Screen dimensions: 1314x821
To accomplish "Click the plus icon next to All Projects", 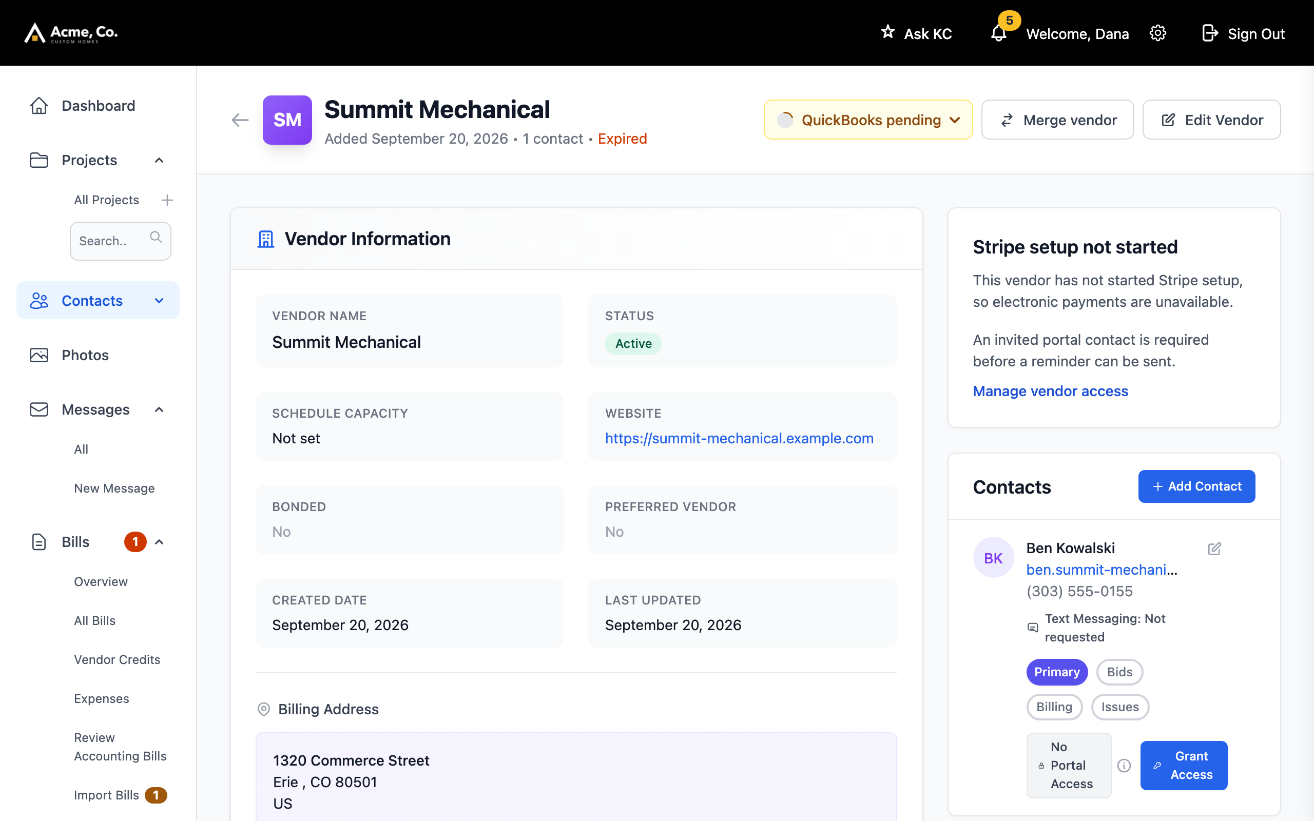I will [x=167, y=200].
